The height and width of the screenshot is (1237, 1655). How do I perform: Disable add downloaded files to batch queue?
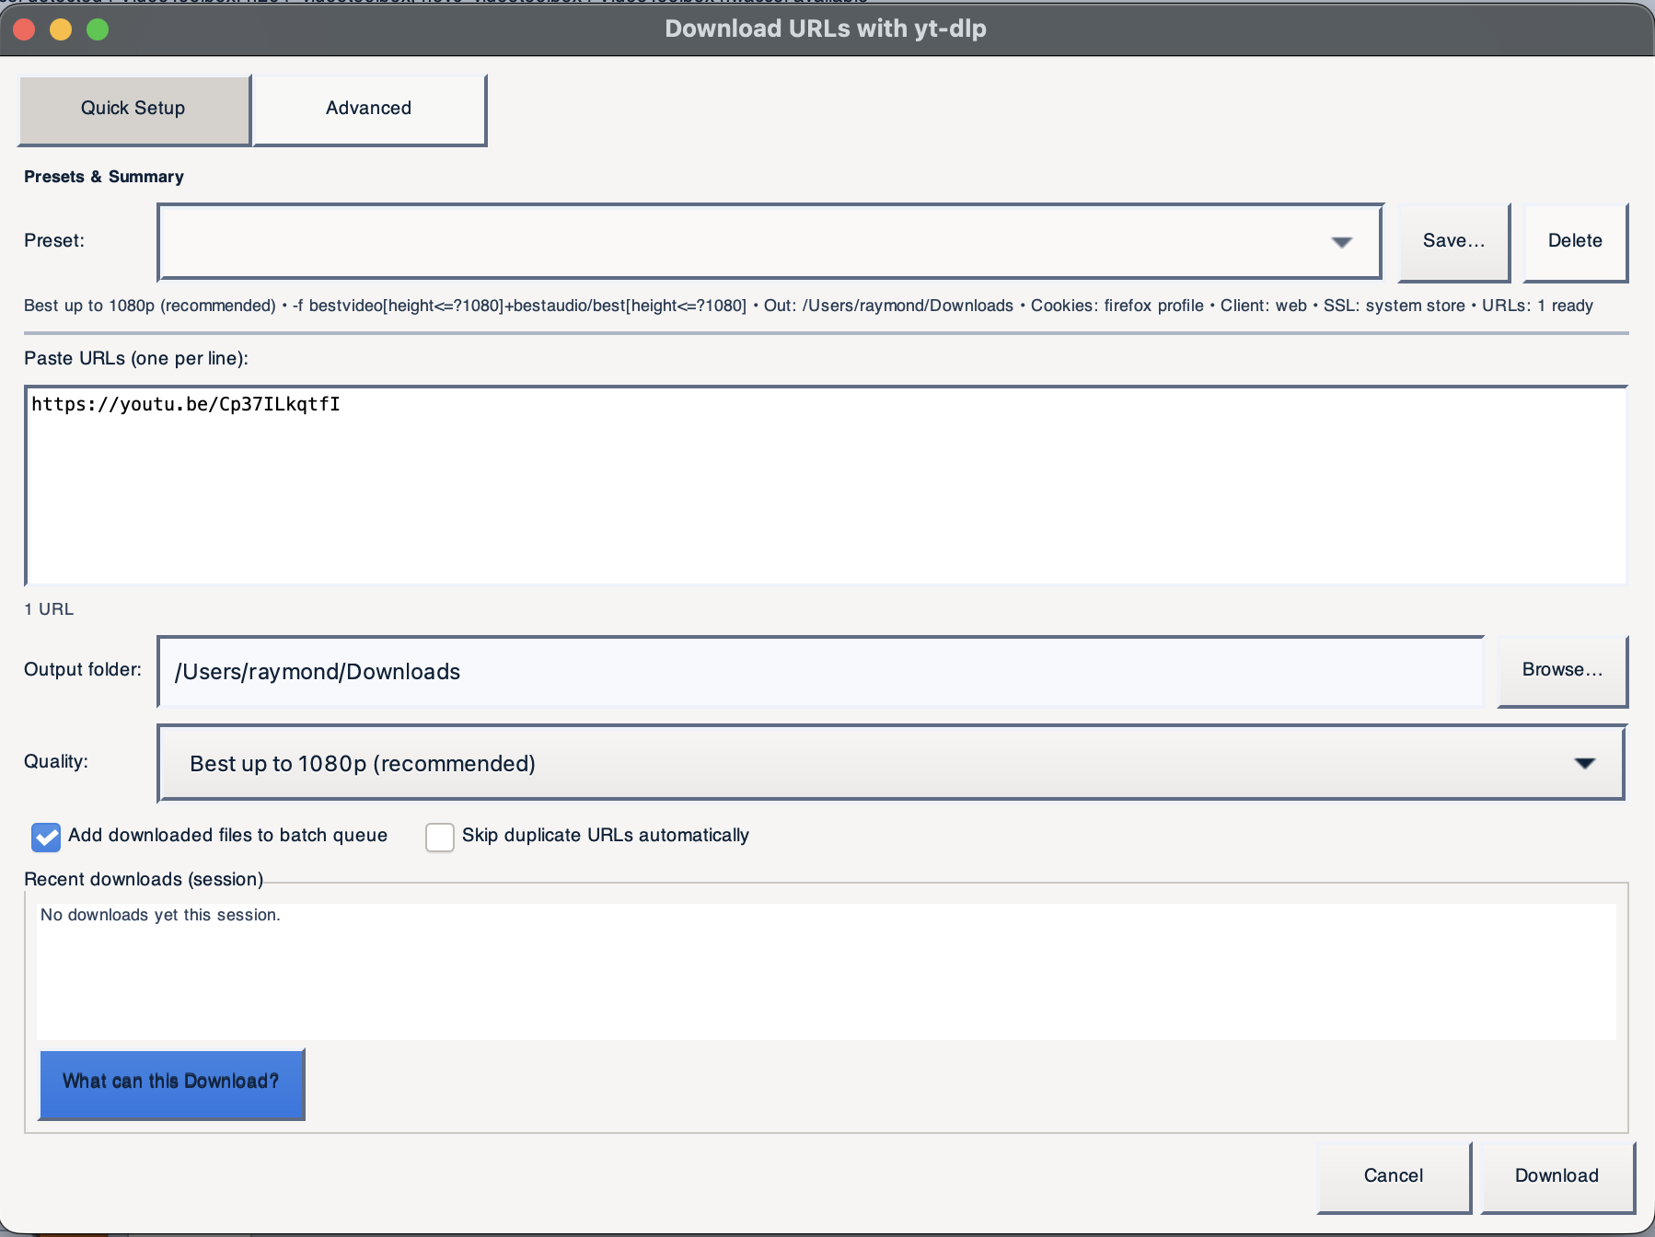coord(44,838)
